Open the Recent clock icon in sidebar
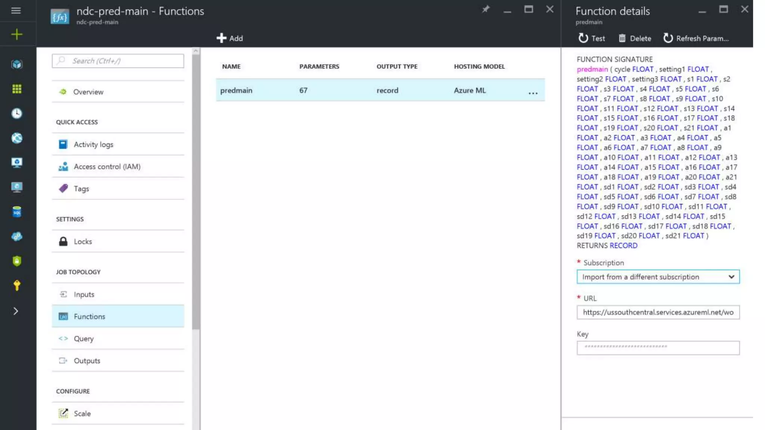This screenshot has height=430, width=765. (x=17, y=113)
